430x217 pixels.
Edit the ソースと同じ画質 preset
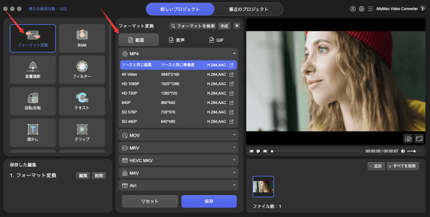click(x=232, y=65)
